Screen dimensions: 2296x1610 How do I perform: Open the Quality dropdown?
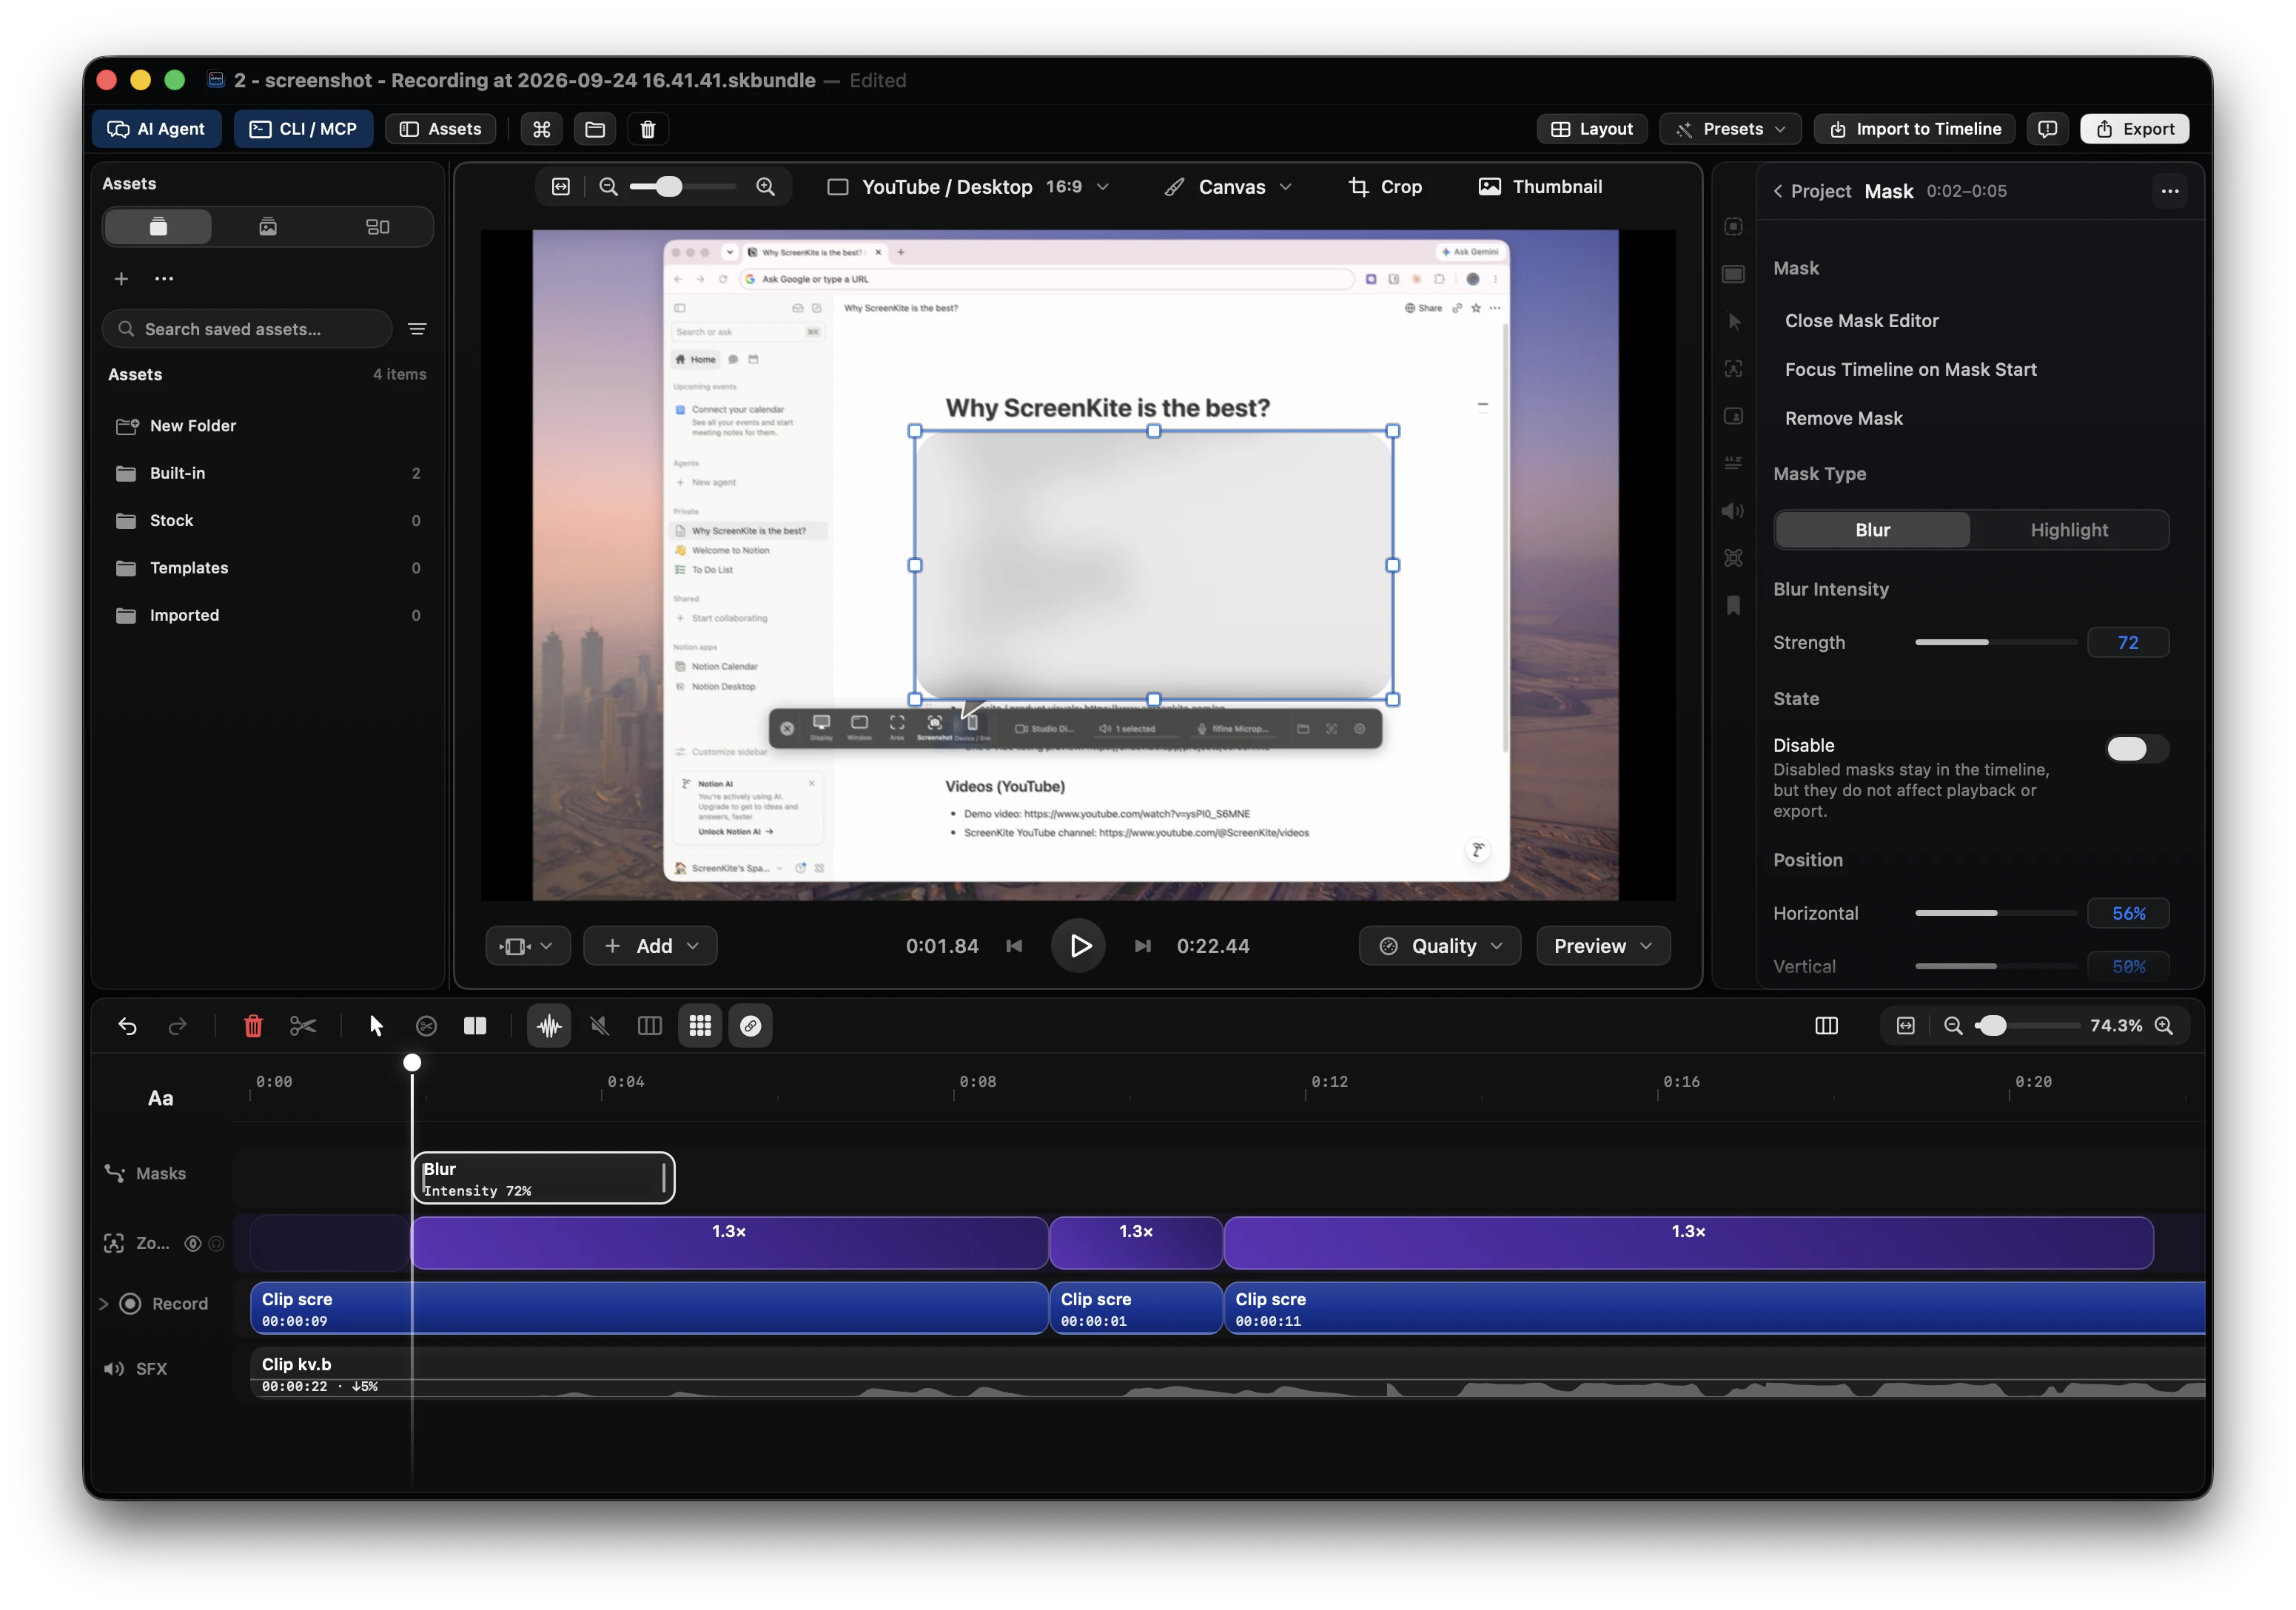coord(1440,946)
